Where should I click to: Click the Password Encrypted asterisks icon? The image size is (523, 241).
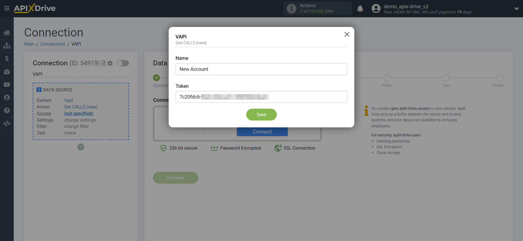214,148
